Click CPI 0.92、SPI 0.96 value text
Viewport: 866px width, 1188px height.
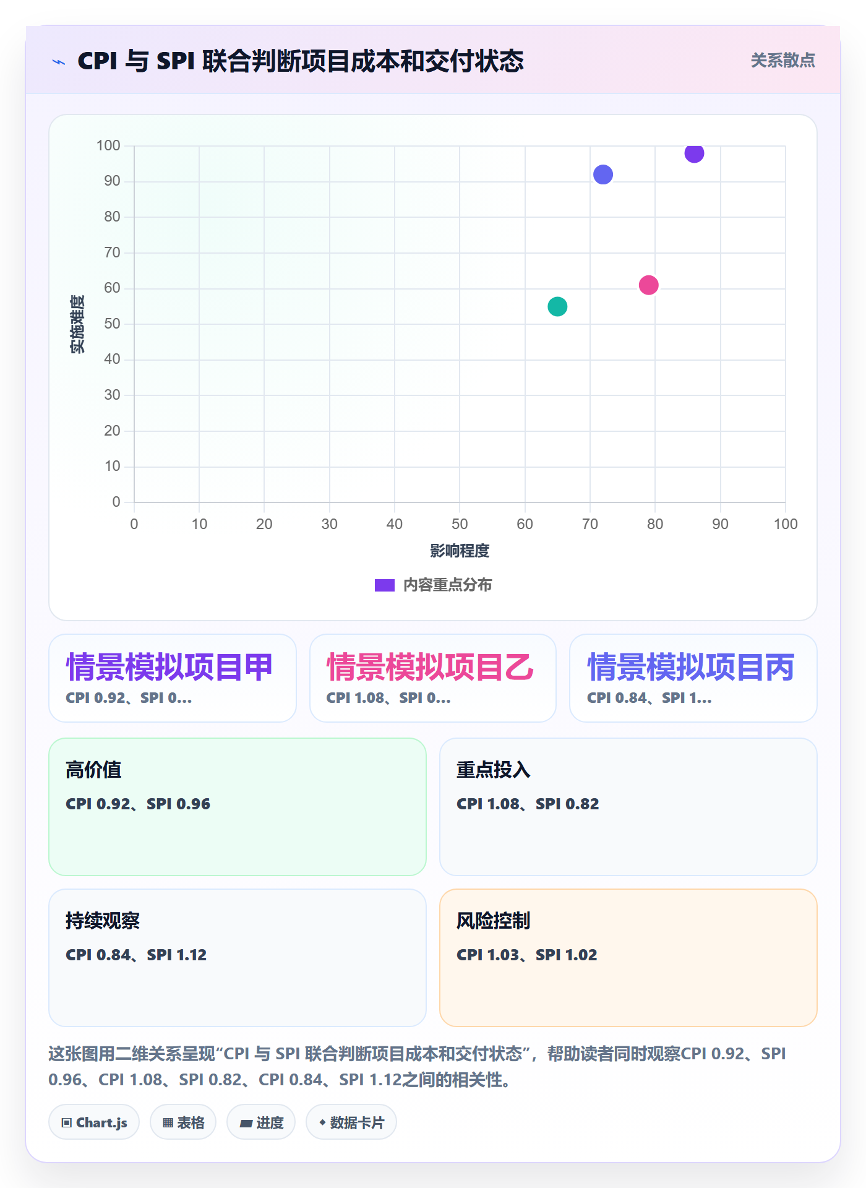click(x=138, y=804)
